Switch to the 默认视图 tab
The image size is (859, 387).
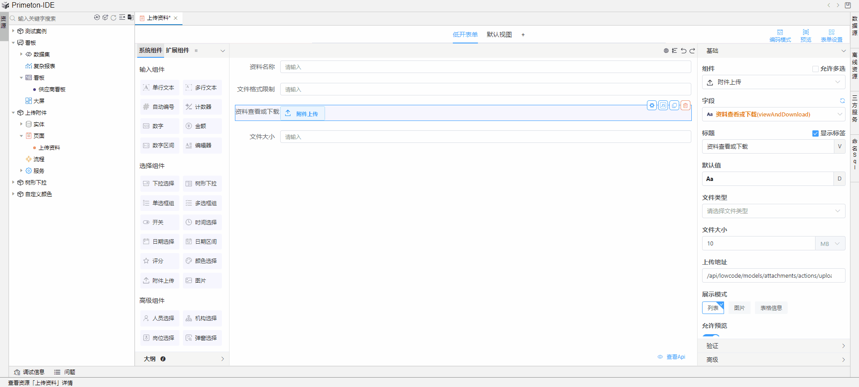click(x=499, y=34)
